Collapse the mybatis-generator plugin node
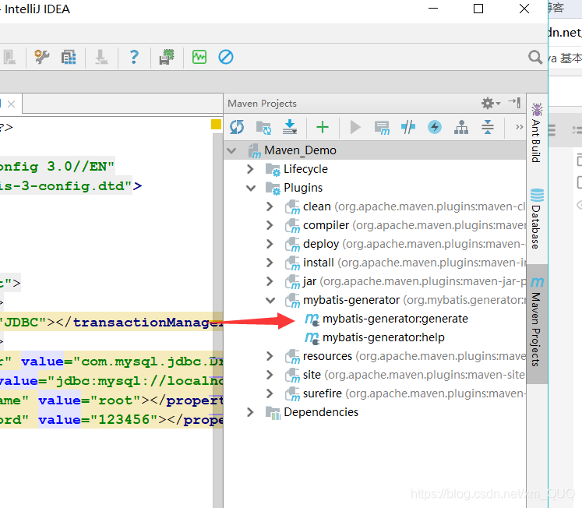 [270, 300]
